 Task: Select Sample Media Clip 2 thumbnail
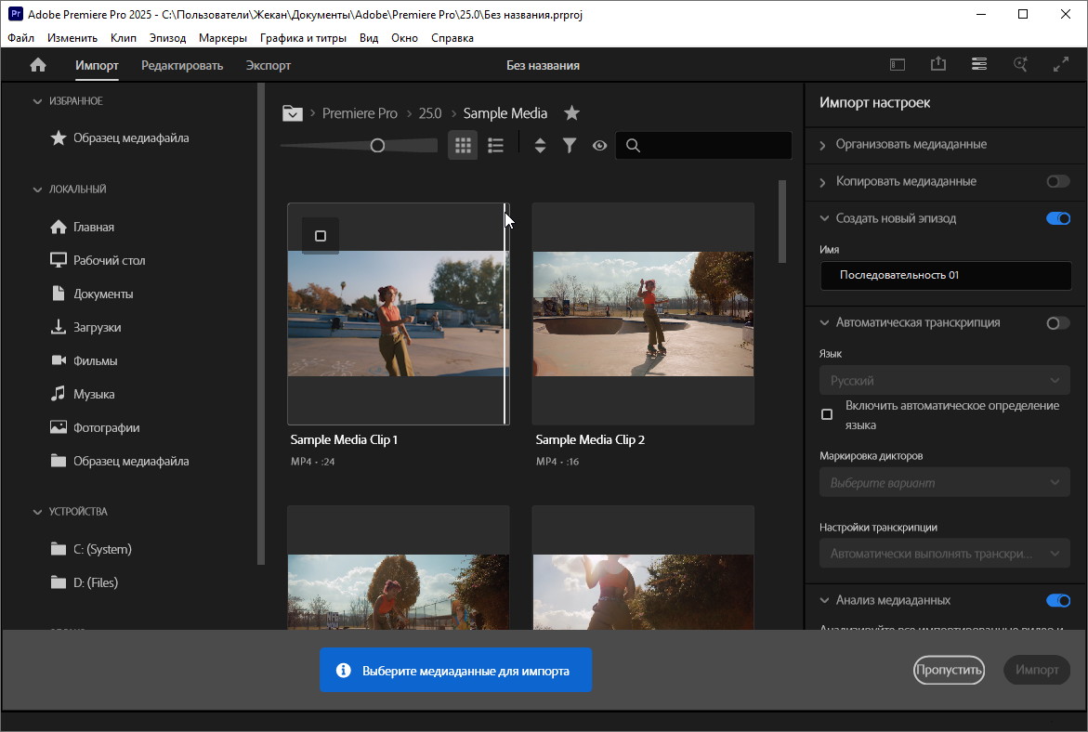click(643, 314)
